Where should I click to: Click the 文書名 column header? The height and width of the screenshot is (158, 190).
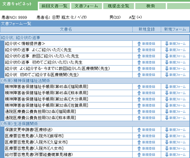click(x=66, y=29)
